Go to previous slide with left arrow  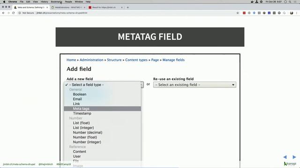(x=285, y=157)
